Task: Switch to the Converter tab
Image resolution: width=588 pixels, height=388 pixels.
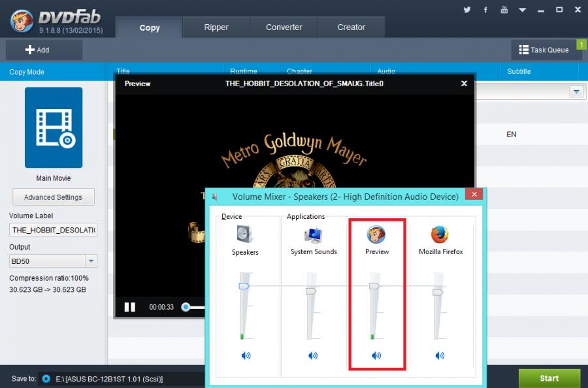Action: [284, 27]
